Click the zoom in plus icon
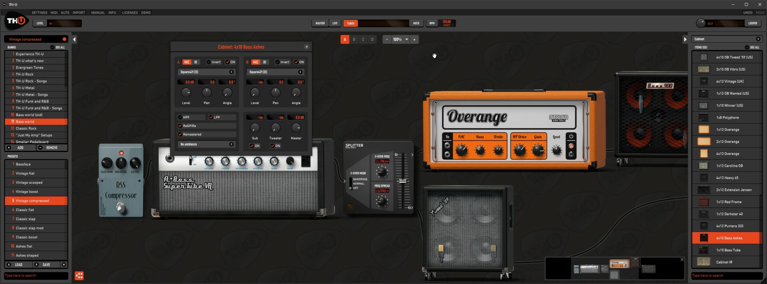This screenshot has width=767, height=284. (x=414, y=39)
